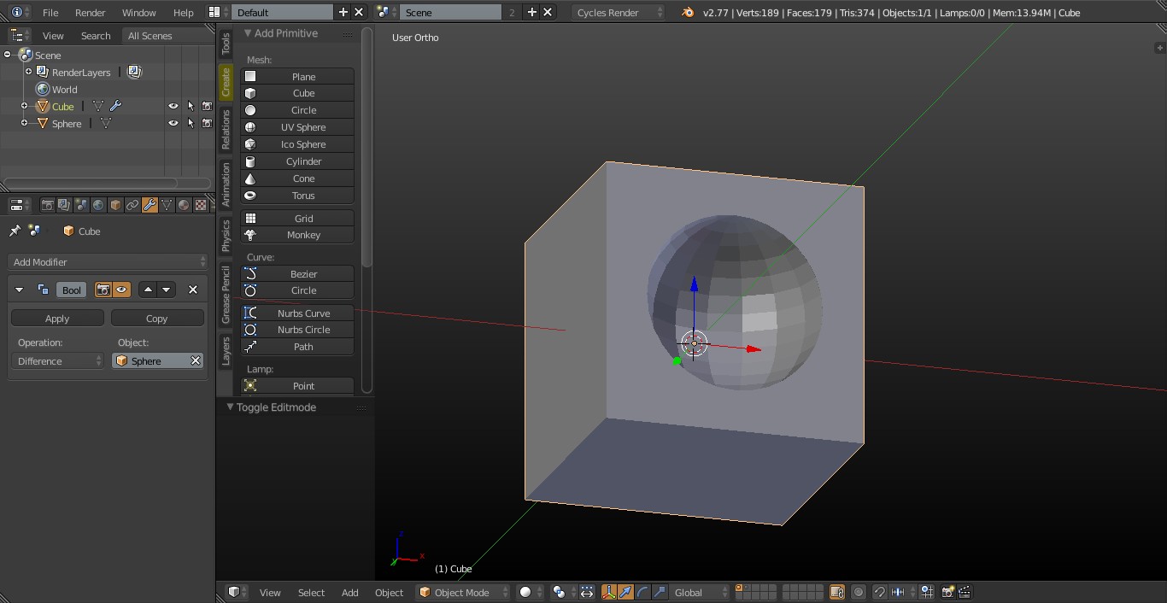
Task: Select the scale manipulator icon
Action: [660, 592]
